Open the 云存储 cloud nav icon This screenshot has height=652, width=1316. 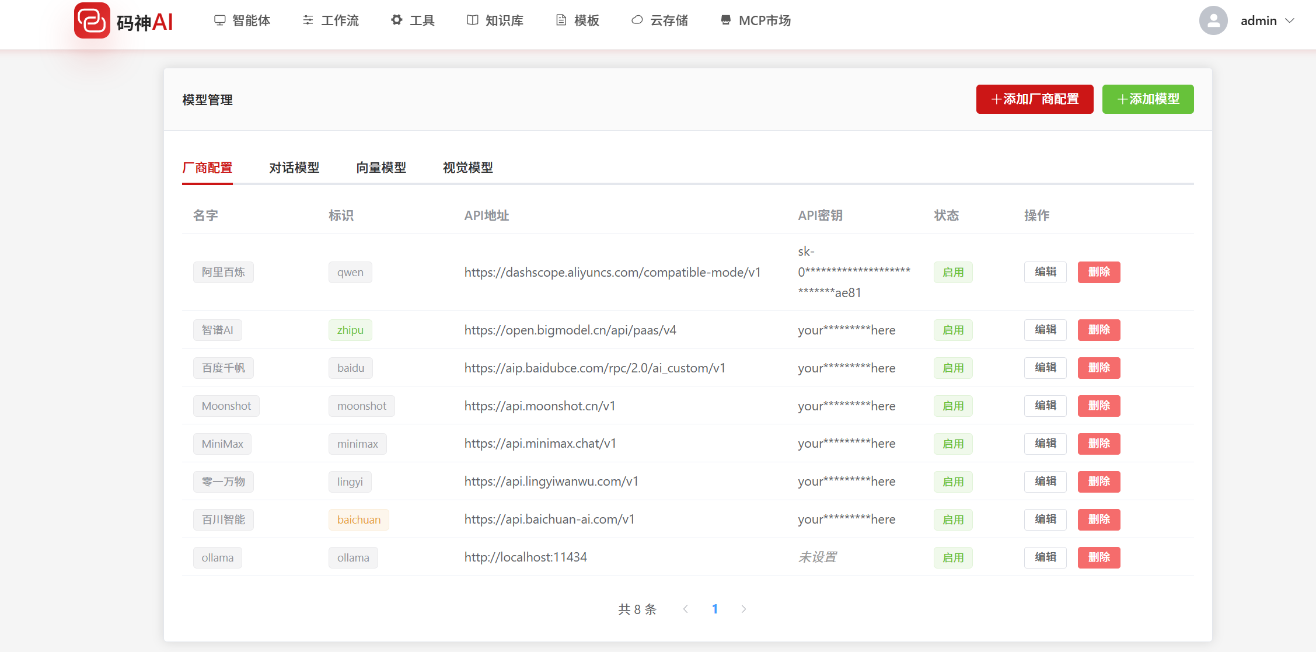[637, 20]
